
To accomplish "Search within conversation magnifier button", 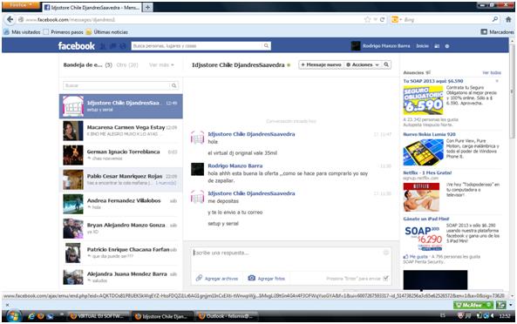I will coord(386,64).
